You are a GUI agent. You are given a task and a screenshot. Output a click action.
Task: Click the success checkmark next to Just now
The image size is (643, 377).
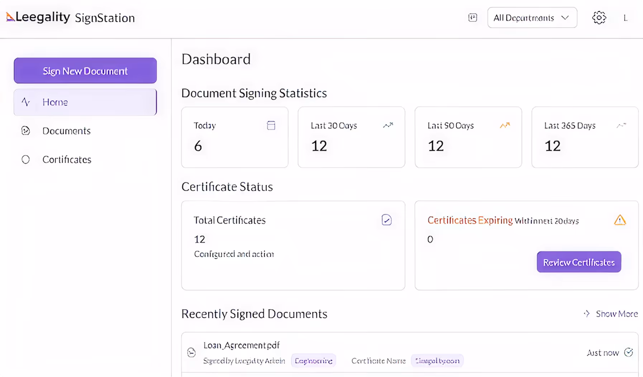point(629,353)
